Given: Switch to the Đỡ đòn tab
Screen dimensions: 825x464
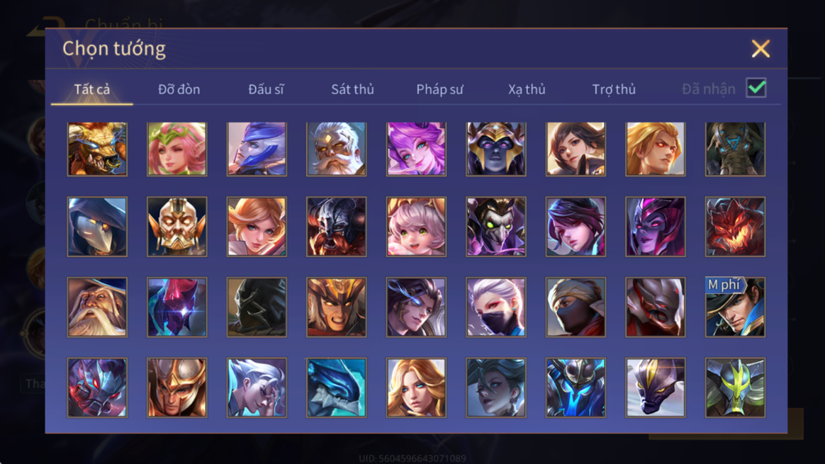Looking at the screenshot, I should point(179,89).
